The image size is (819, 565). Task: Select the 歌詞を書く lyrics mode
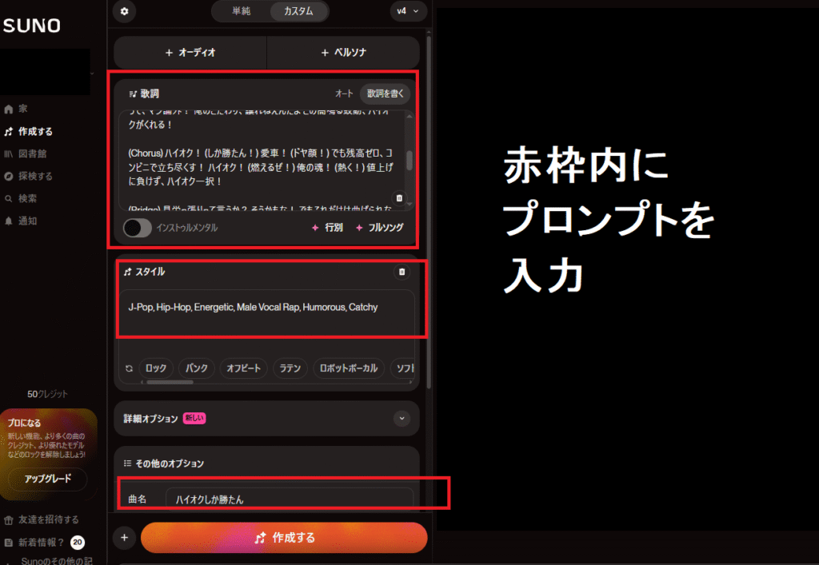386,94
